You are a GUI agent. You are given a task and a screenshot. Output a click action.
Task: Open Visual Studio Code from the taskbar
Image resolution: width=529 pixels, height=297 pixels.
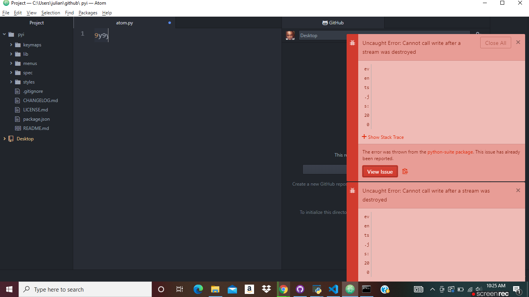pyautogui.click(x=333, y=289)
